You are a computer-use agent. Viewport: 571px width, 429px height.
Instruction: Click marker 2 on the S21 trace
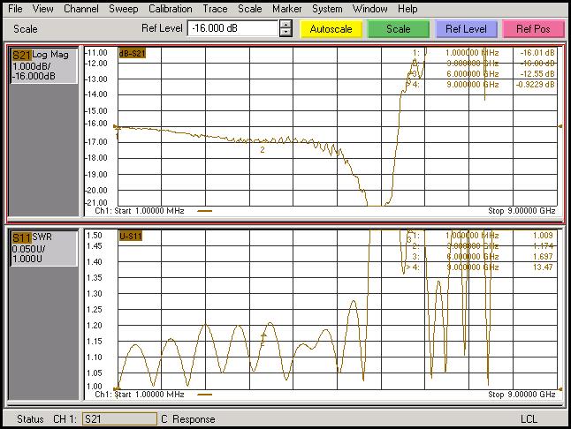pyautogui.click(x=263, y=149)
